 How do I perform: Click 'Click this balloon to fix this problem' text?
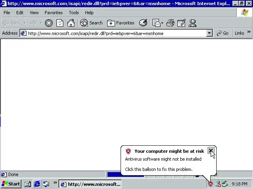(159, 169)
